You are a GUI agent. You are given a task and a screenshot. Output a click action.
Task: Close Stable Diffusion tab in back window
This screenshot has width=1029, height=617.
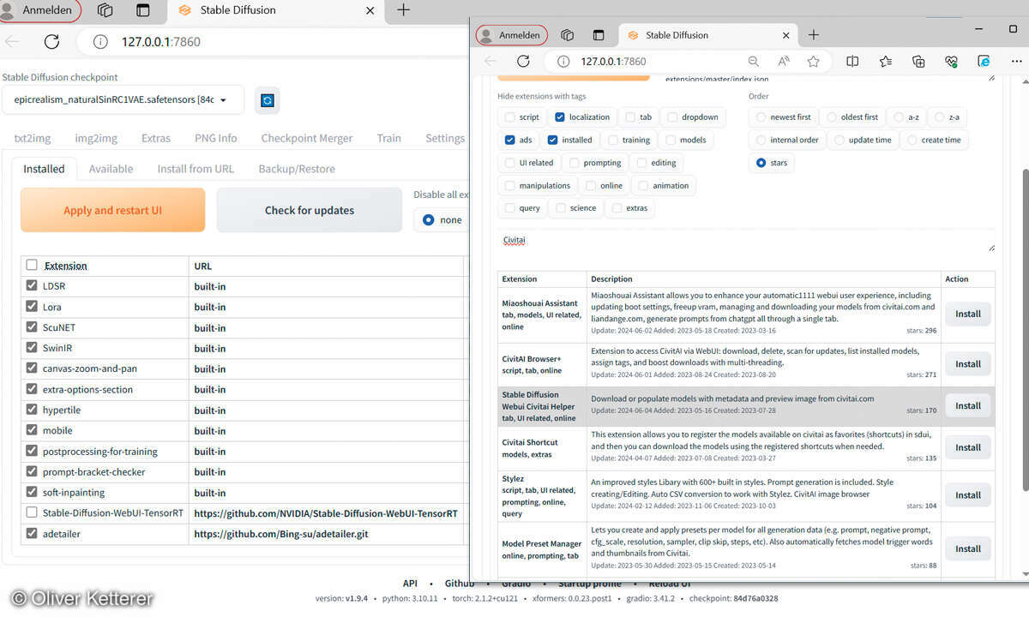coord(370,11)
